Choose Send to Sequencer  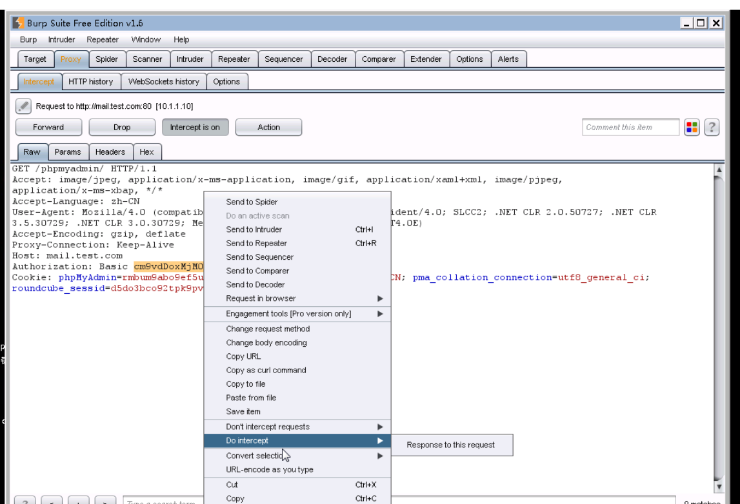[297, 257]
